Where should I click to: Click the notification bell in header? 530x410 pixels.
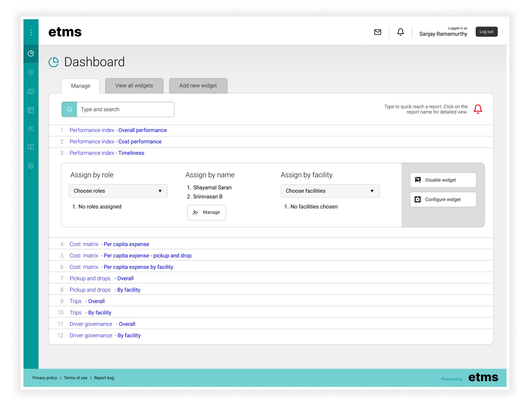pyautogui.click(x=400, y=32)
